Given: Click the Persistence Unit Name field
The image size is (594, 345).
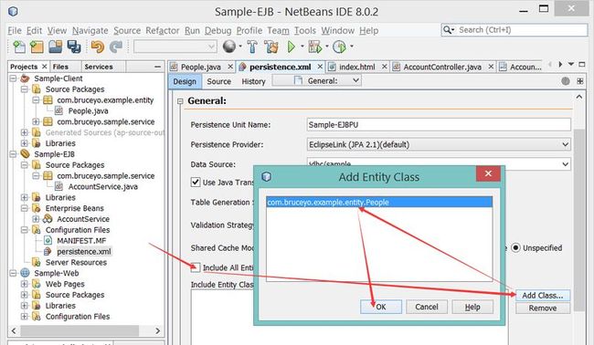Looking at the screenshot, I should pos(439,125).
